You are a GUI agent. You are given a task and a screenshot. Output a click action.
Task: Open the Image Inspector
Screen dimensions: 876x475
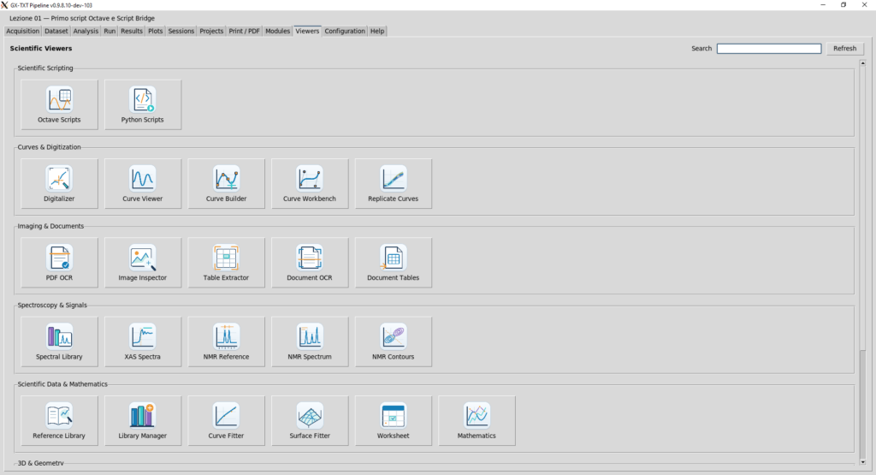click(x=143, y=263)
